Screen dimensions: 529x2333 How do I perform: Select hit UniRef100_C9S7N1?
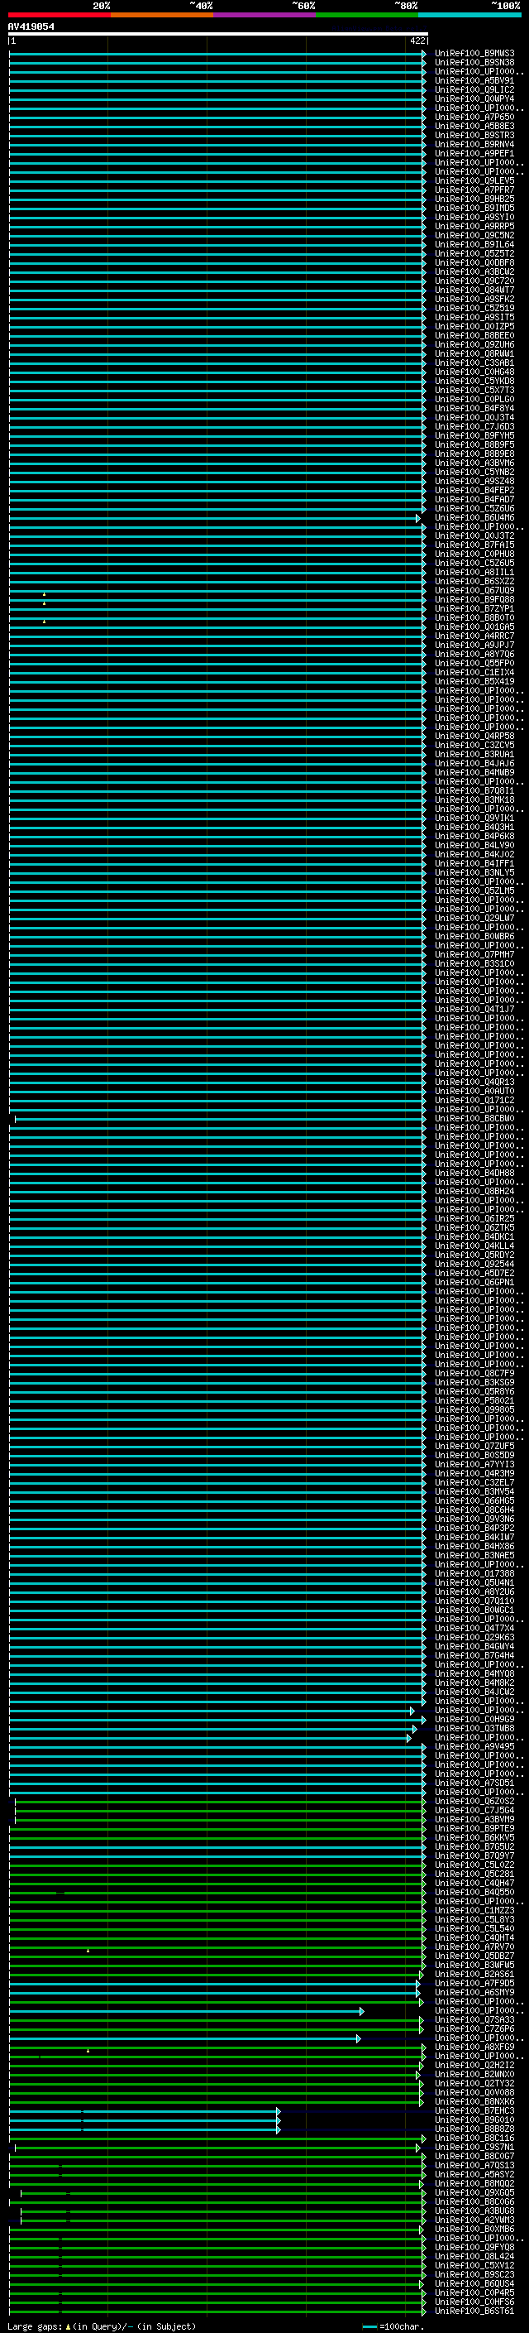coord(474,2147)
